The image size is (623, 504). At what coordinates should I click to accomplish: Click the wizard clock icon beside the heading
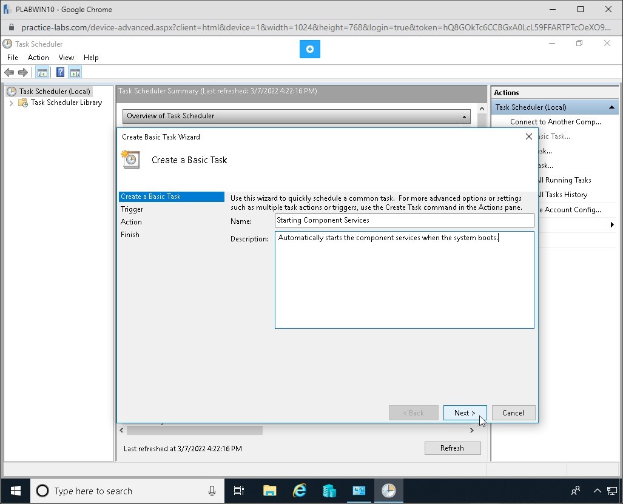130,160
